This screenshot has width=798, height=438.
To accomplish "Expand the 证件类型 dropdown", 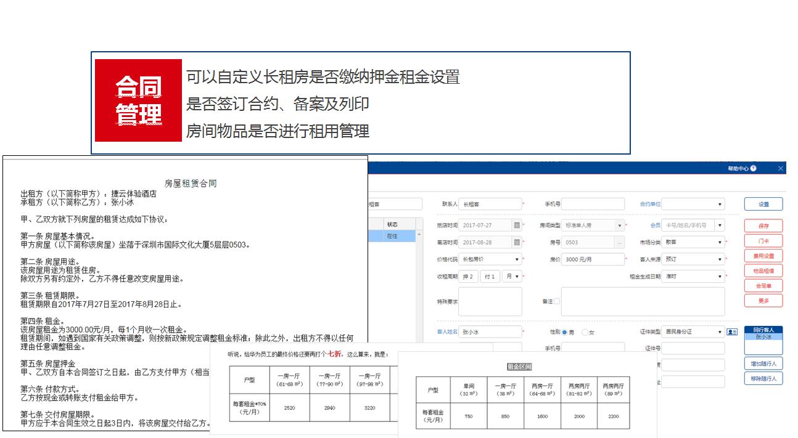I will [x=693, y=332].
